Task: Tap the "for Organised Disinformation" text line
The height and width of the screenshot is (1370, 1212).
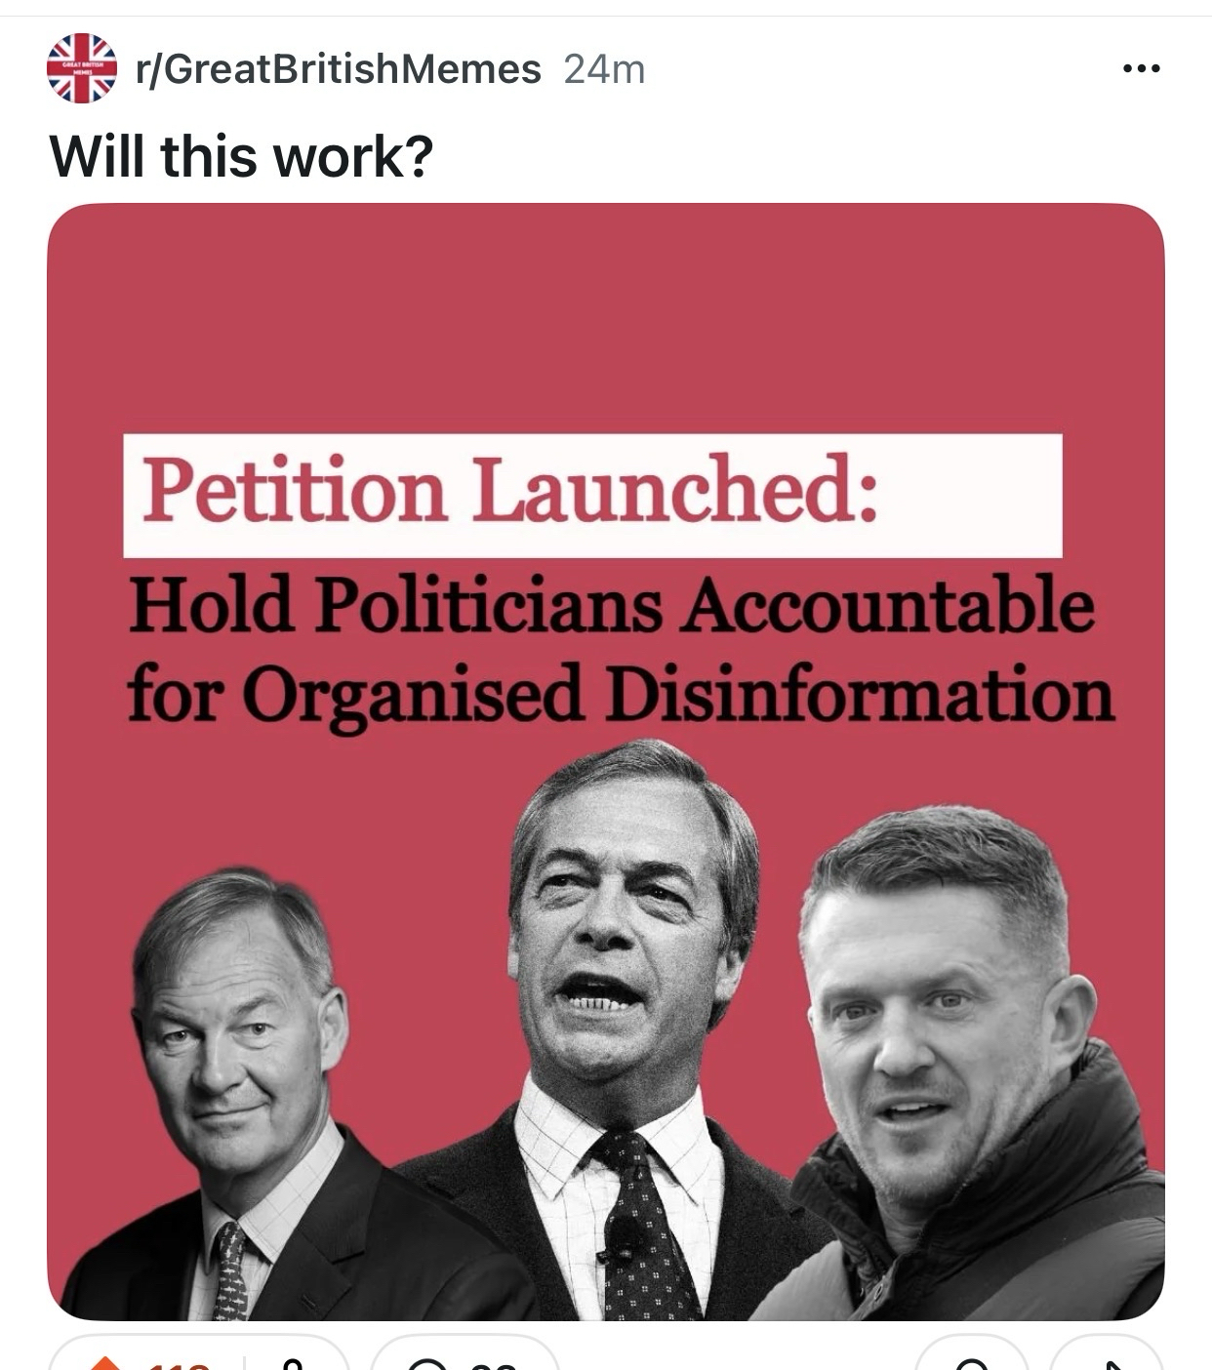Action: (619, 694)
